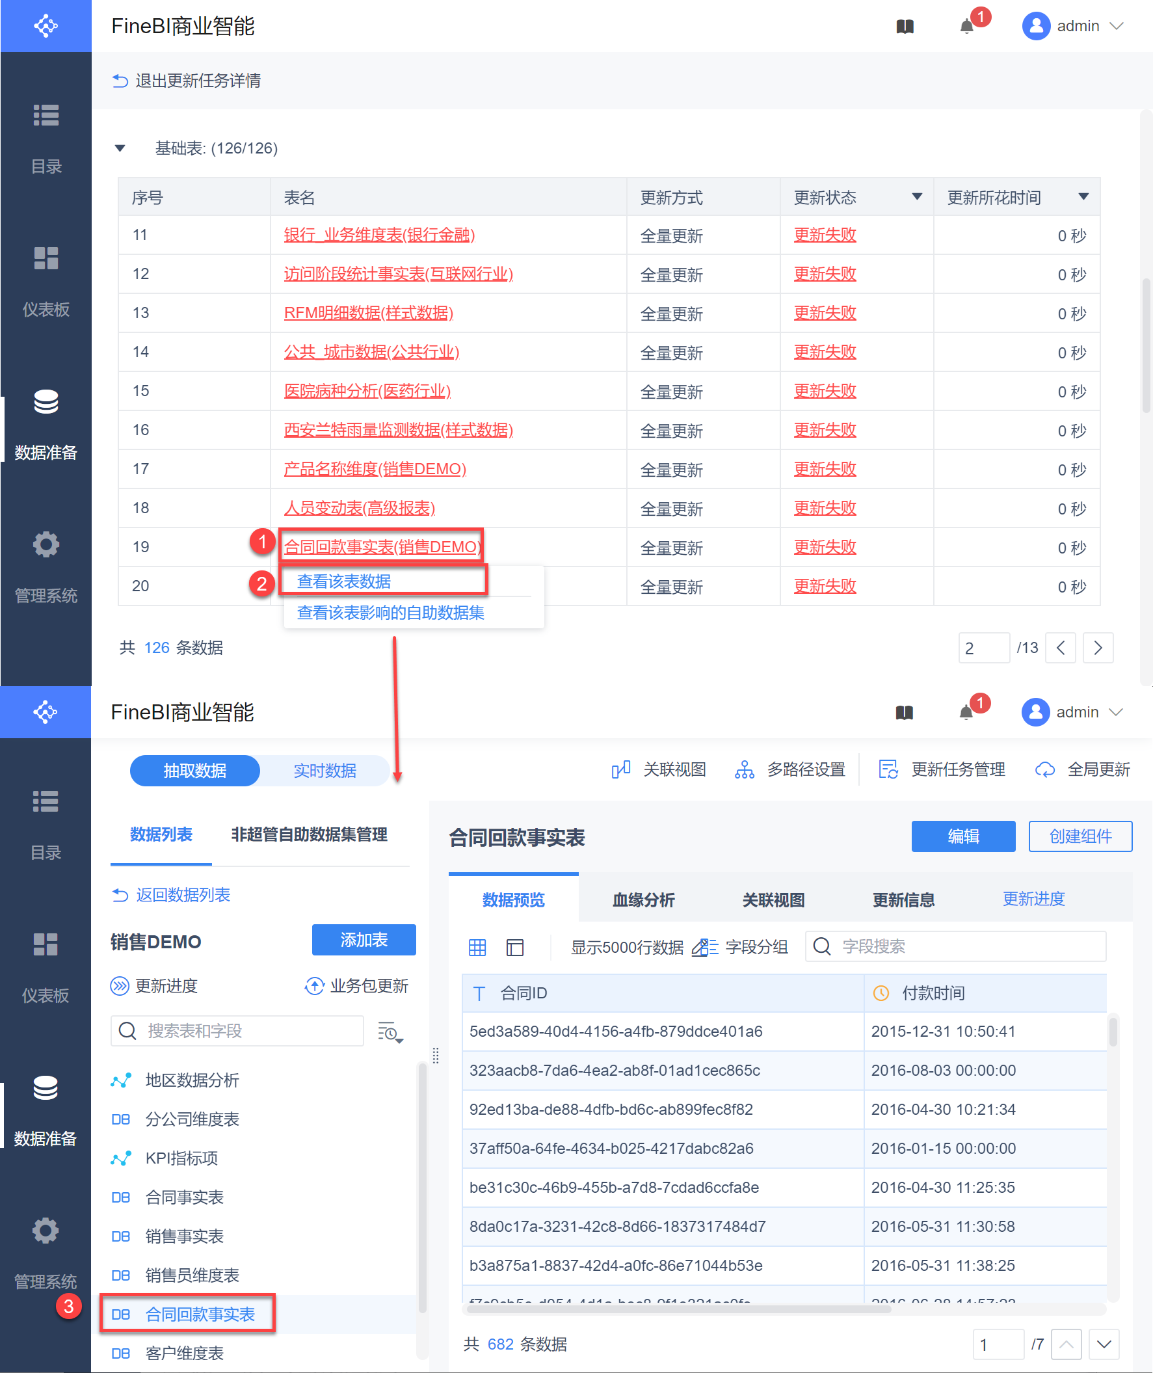Choose 查看该表影响的自助数据集 from the popup menu
This screenshot has width=1153, height=1373.
coord(391,613)
